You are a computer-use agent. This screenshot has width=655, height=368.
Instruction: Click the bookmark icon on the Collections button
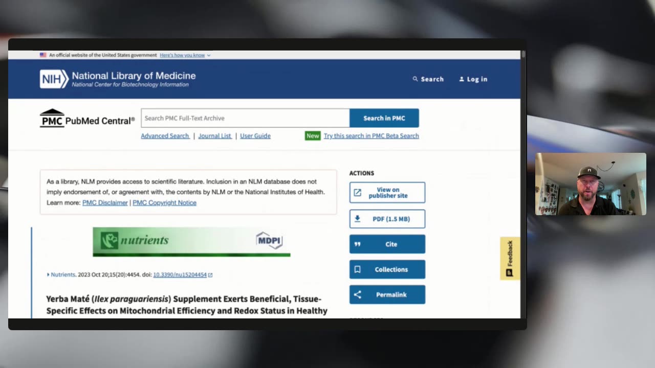357,269
